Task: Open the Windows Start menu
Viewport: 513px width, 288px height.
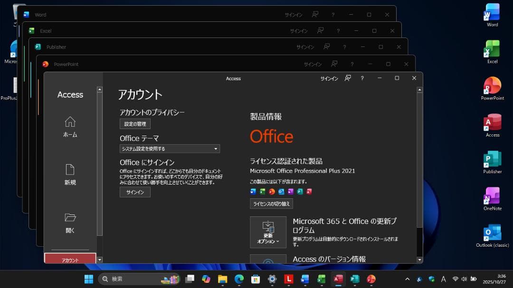Action: point(89,279)
